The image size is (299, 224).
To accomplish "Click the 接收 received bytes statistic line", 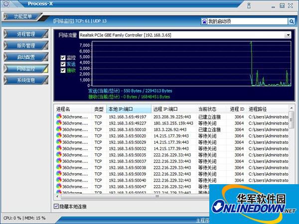I will [129, 97].
